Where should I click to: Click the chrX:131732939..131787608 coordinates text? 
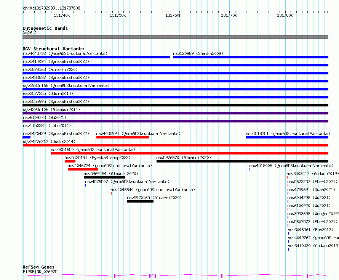51,8
